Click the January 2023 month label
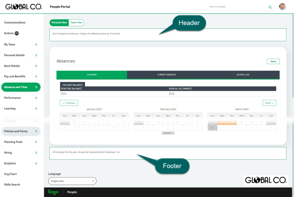This screenshot has height=197, width=294. [x=94, y=109]
